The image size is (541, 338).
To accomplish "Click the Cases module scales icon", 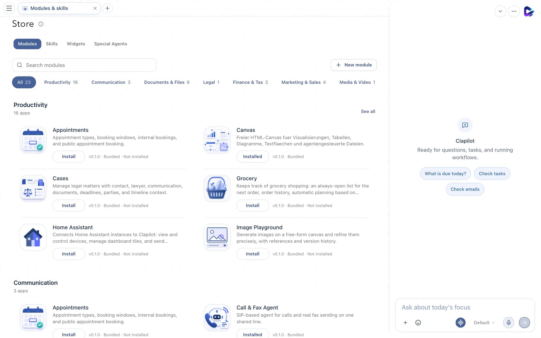I will click(x=33, y=189).
